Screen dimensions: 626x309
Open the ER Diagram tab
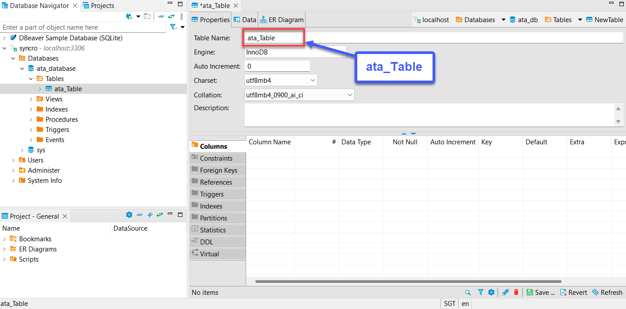(282, 20)
